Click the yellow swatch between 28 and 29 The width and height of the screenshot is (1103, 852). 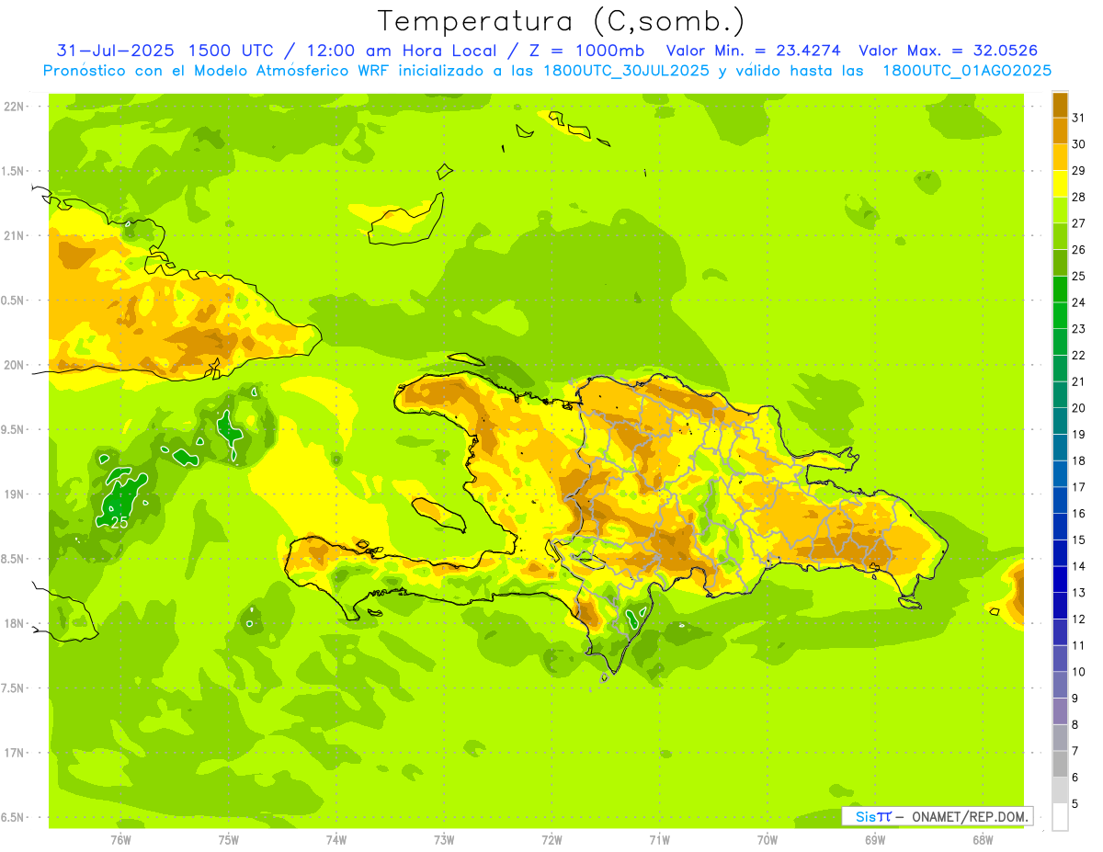(1061, 184)
